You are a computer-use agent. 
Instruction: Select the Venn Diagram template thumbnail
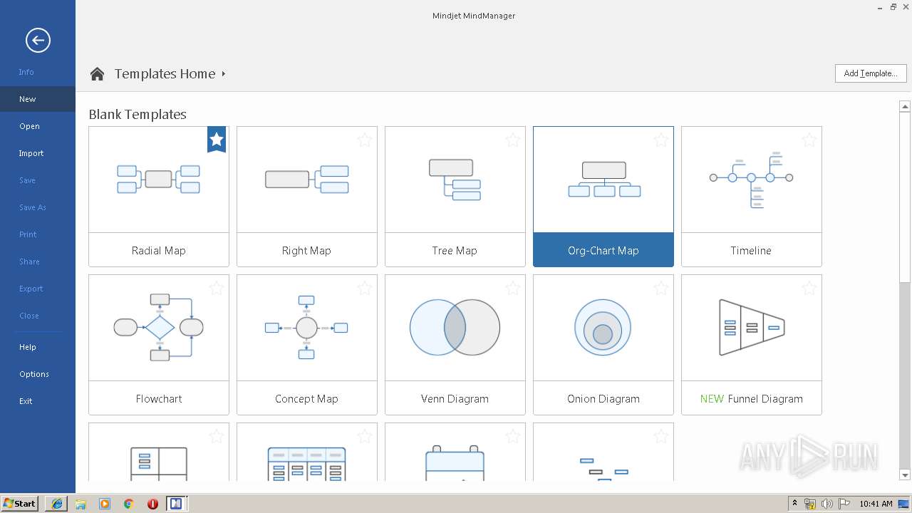point(455,328)
